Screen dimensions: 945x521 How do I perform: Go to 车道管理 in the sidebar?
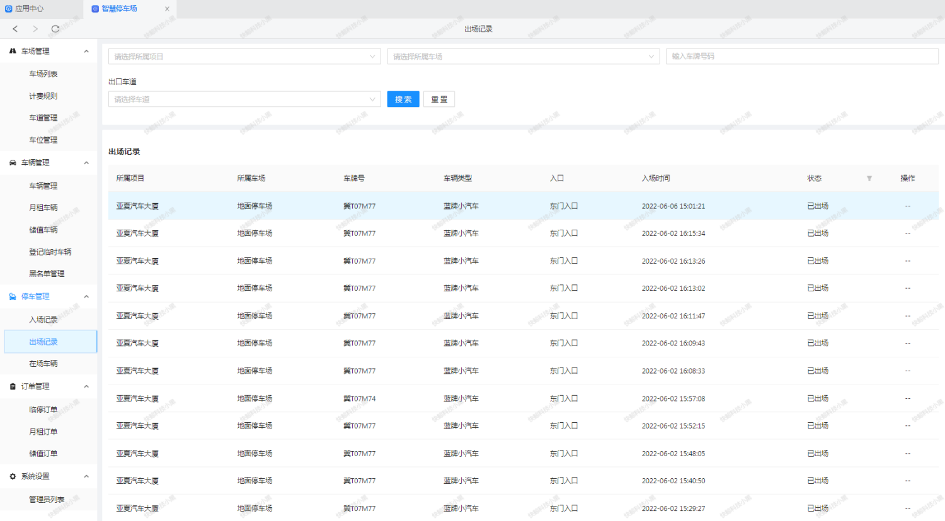(43, 118)
